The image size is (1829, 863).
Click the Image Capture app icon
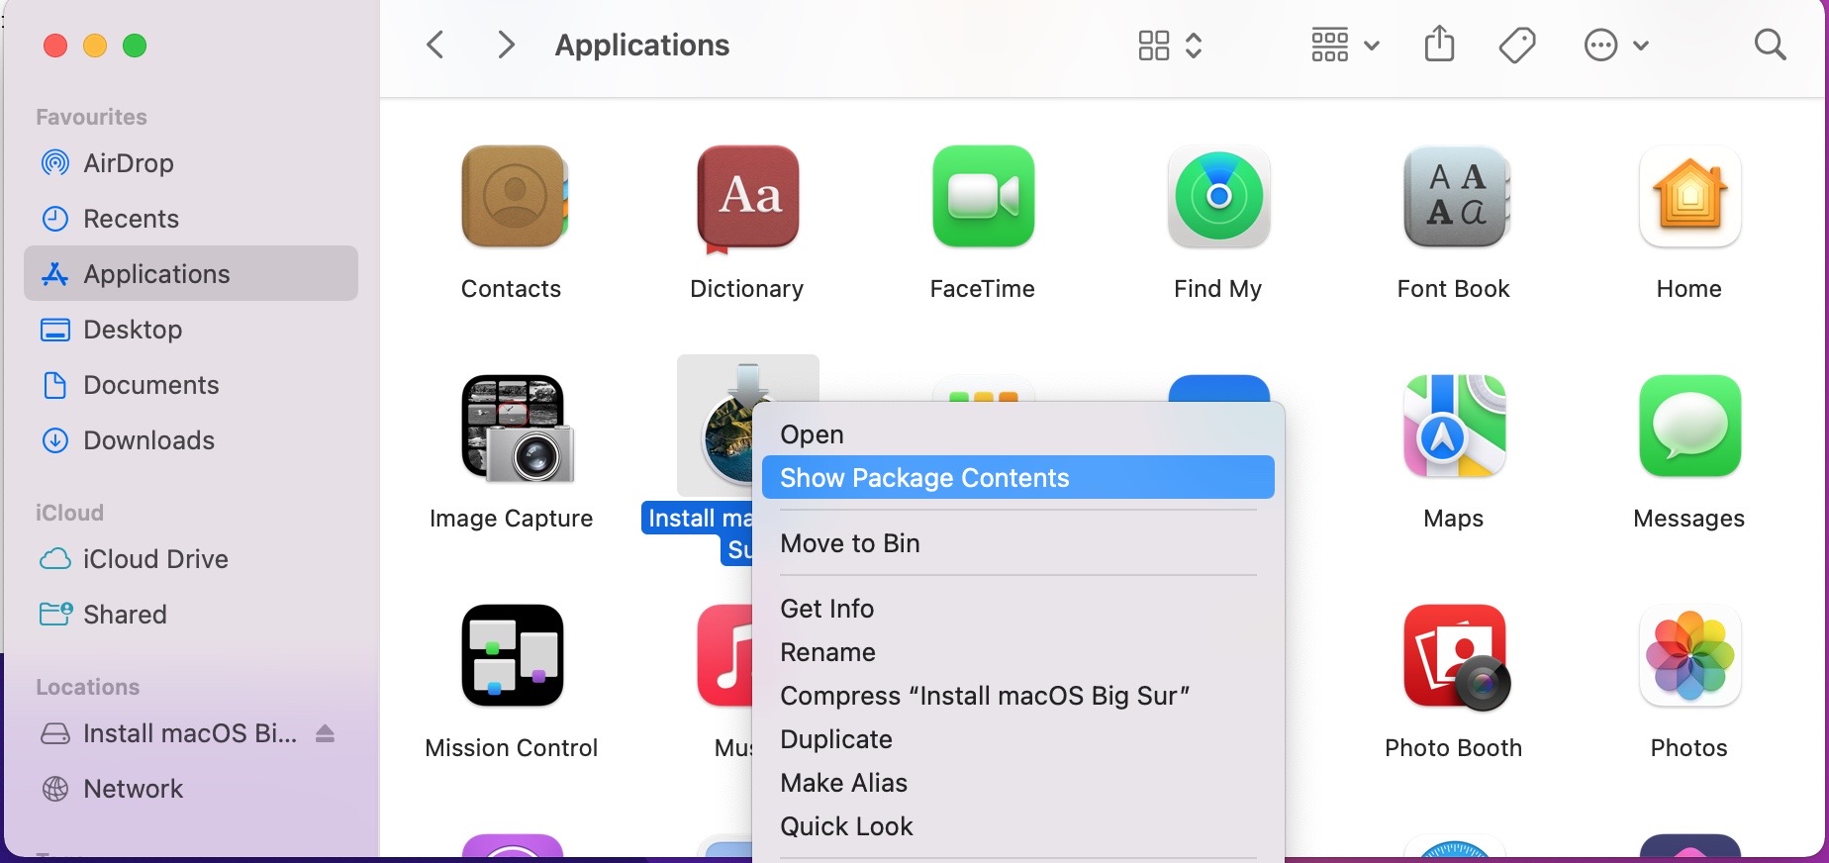point(516,428)
